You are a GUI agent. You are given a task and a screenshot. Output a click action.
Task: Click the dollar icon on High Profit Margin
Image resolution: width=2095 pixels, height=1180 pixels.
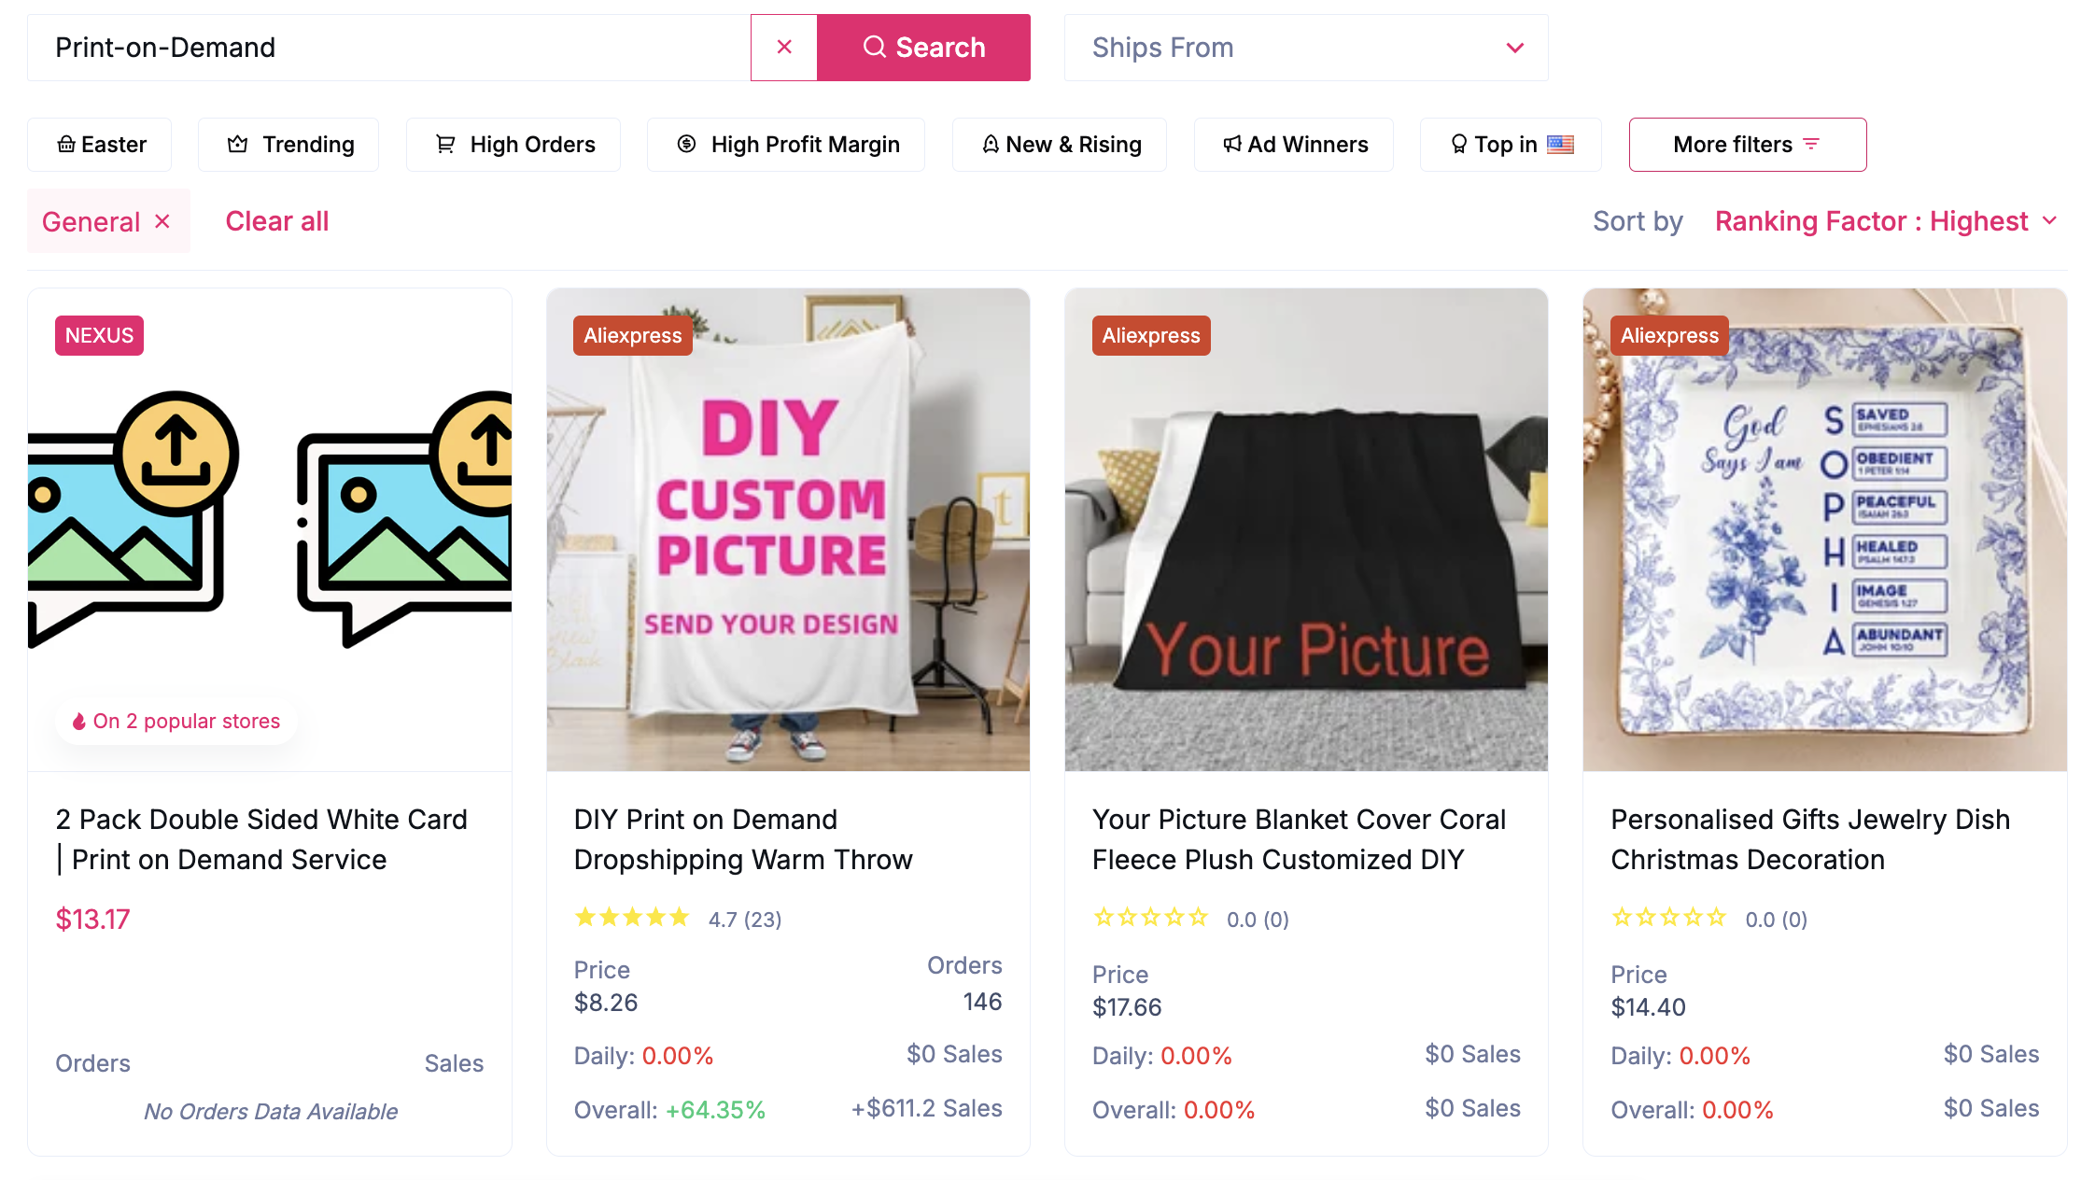(x=687, y=144)
